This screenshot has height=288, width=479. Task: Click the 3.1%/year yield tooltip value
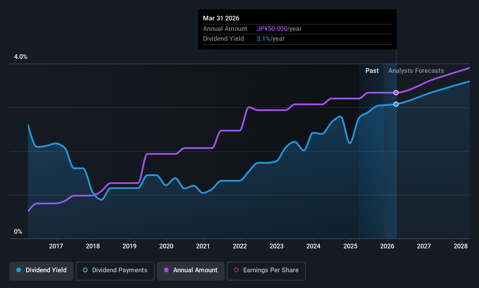(x=270, y=39)
